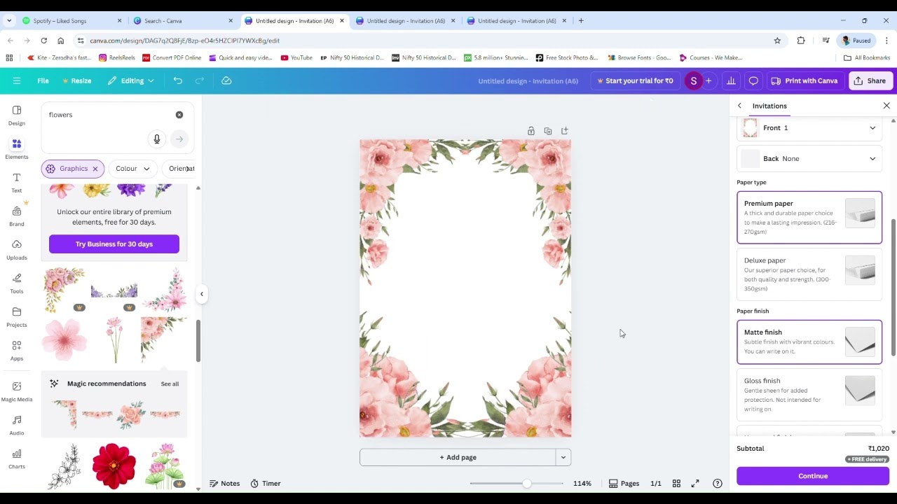Open the comments speech bubble

(x=753, y=80)
